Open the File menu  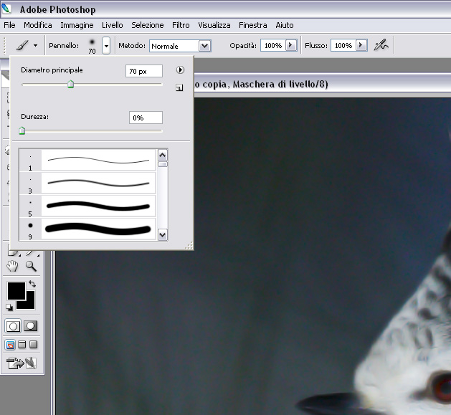tap(9, 25)
